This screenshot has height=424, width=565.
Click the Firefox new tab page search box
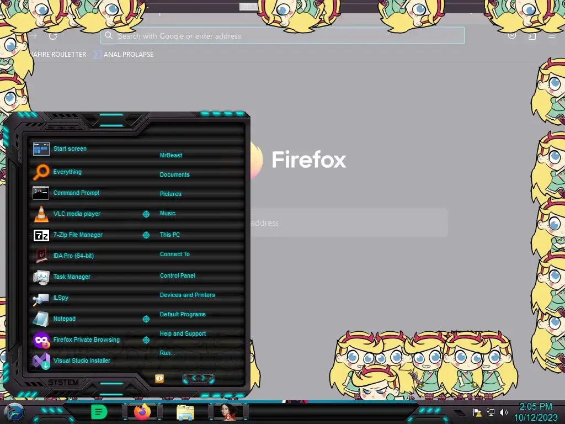349,223
